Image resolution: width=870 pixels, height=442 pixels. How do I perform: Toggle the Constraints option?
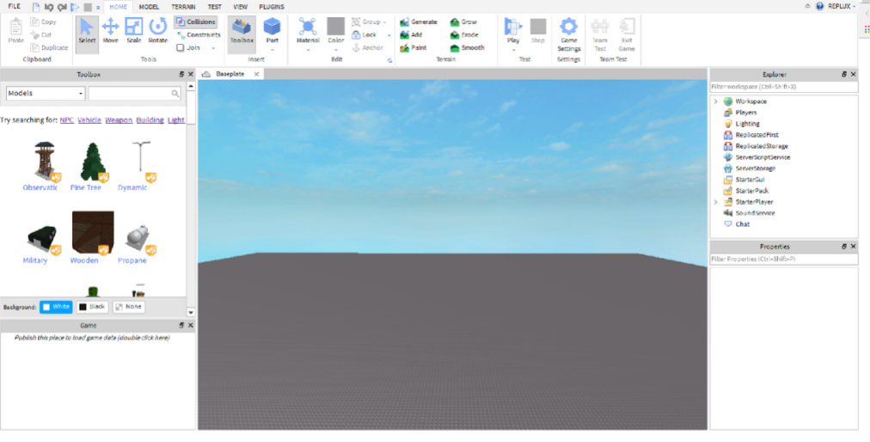click(198, 35)
